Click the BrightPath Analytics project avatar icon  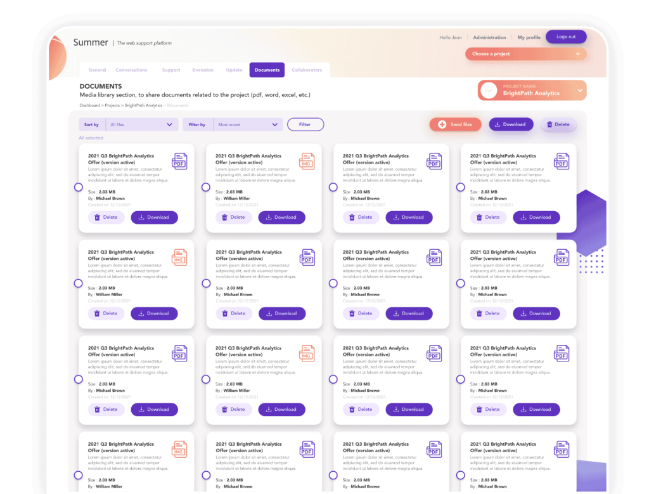pyautogui.click(x=489, y=91)
